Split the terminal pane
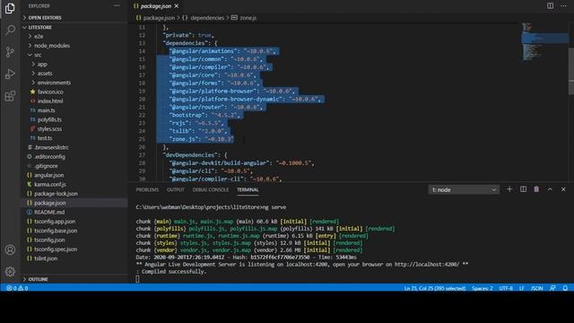Screen dimensions: 574x323 point(523,189)
